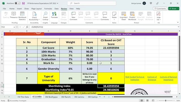181x102 pixels.
Task: Switch to IIM Jammu sheet
Action: click(79, 97)
